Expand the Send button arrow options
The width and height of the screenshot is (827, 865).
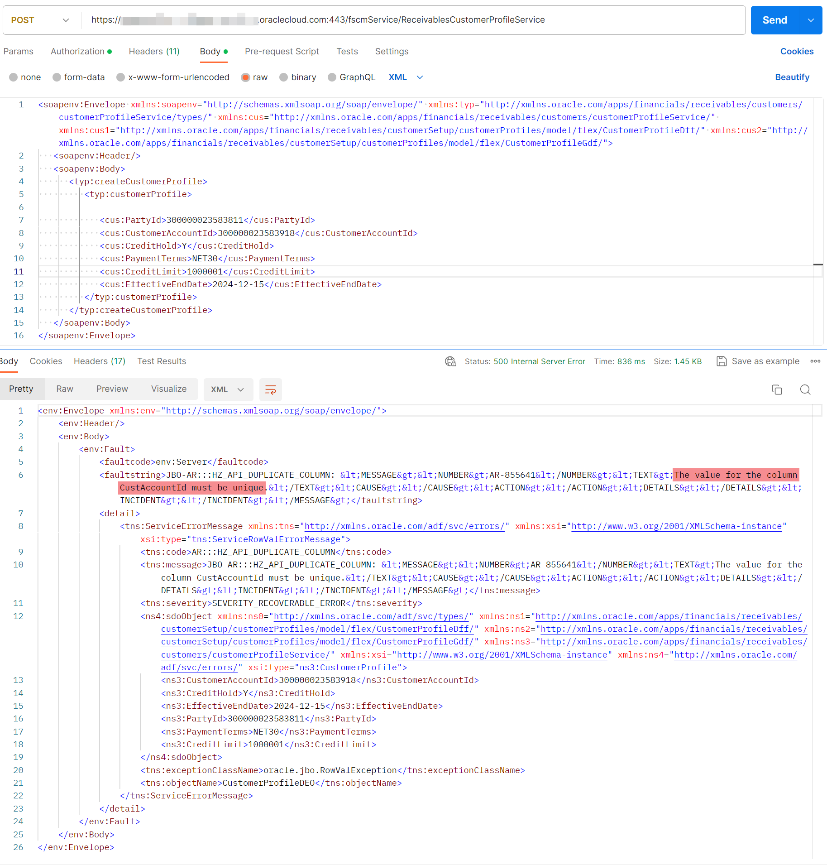(x=811, y=20)
